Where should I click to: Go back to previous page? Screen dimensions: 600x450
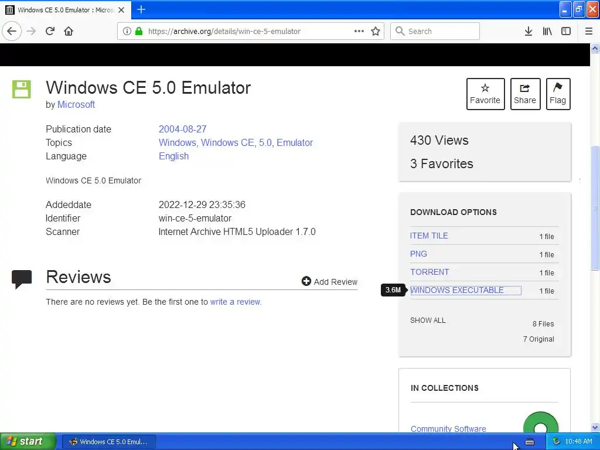[x=12, y=31]
